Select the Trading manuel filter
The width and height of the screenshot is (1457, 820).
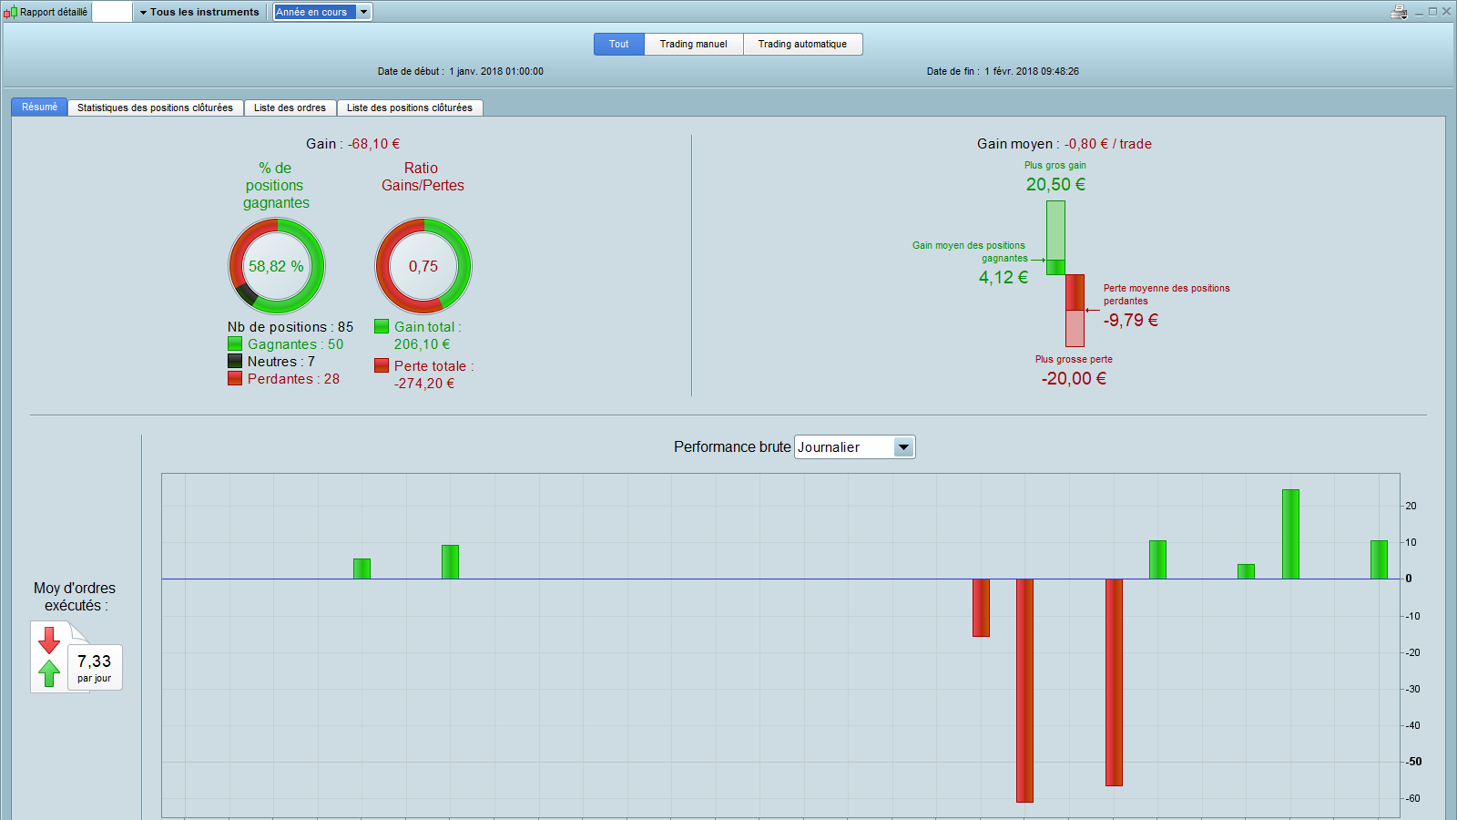point(694,44)
